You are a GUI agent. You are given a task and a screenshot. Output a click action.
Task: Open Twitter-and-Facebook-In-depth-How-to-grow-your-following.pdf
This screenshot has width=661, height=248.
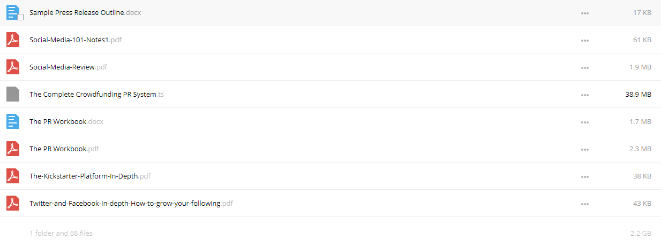pyautogui.click(x=131, y=203)
